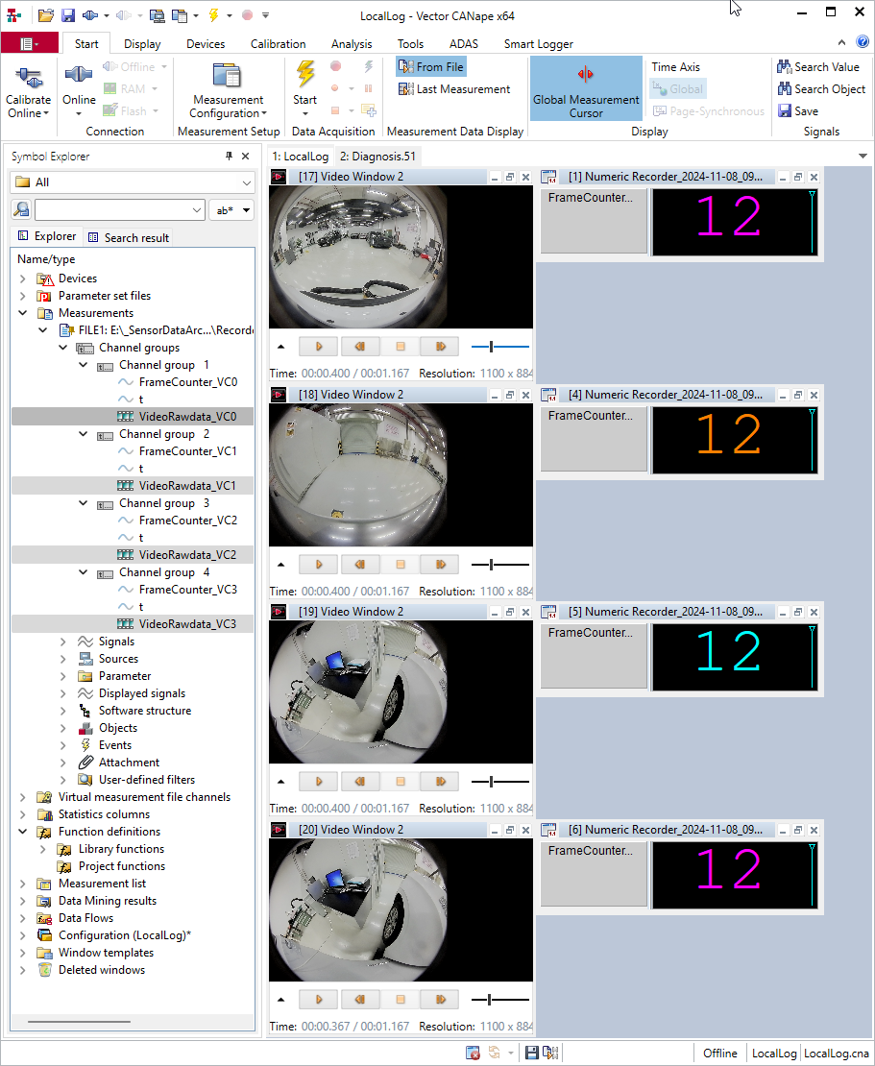Image resolution: width=875 pixels, height=1066 pixels.
Task: Adjust speed slider in Video Window 17
Action: pyautogui.click(x=492, y=347)
